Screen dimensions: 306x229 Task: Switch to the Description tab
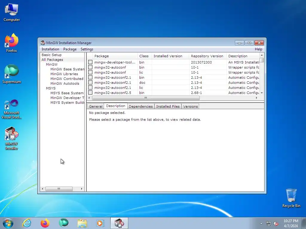coord(116,106)
